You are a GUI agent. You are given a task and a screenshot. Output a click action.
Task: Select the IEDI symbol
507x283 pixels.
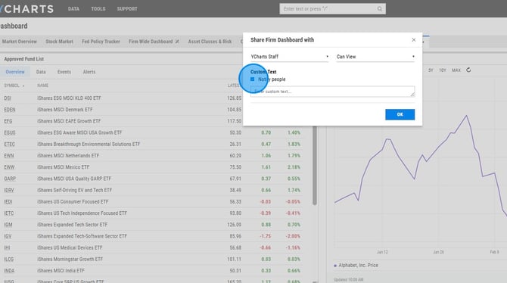click(x=8, y=202)
